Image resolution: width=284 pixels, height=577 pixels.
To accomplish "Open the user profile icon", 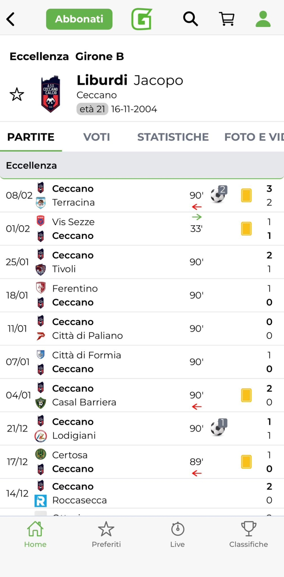I will [x=263, y=19].
